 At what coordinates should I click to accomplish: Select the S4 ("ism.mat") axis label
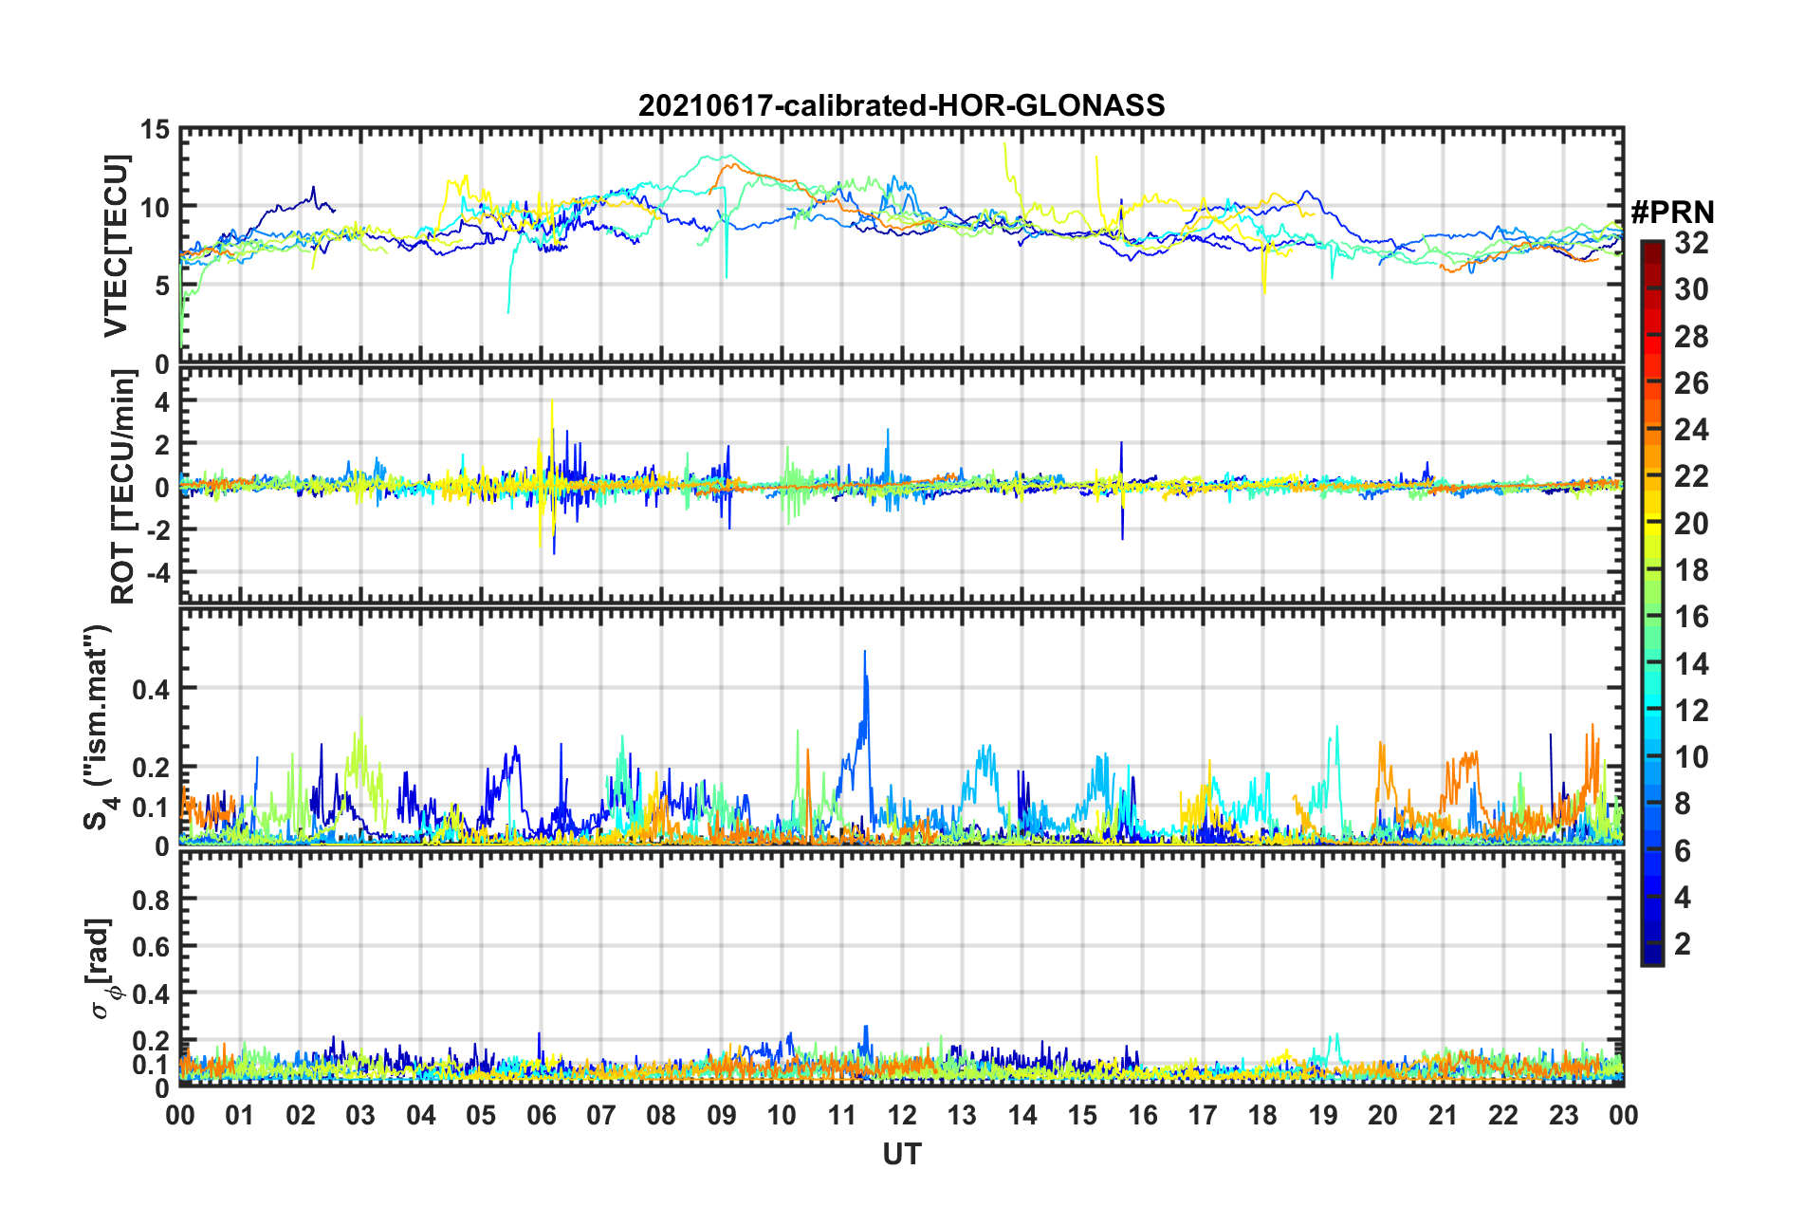pyautogui.click(x=99, y=727)
